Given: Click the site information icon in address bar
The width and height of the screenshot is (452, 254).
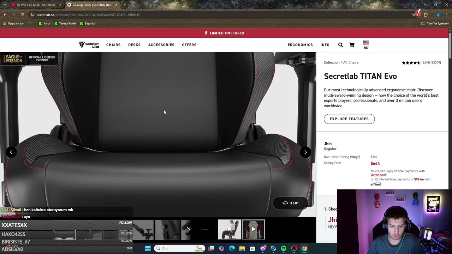Looking at the screenshot, I should coord(32,15).
